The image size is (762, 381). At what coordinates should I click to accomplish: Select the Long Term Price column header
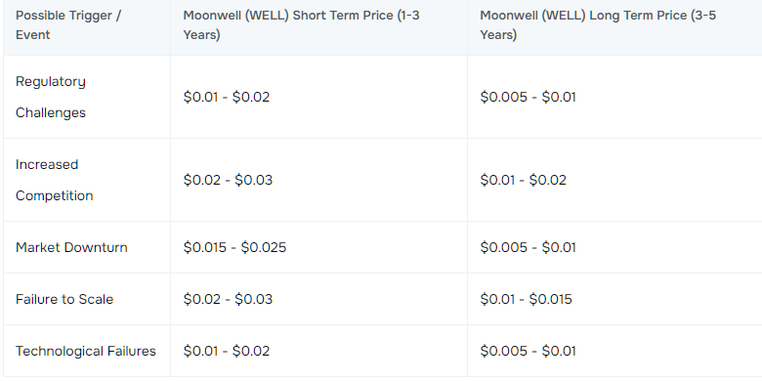(x=598, y=24)
